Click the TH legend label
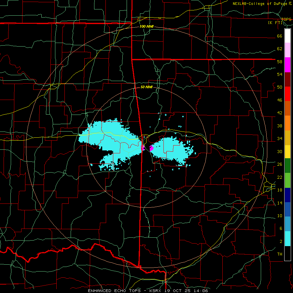Screen dimensions: 293x293 coord(280,254)
